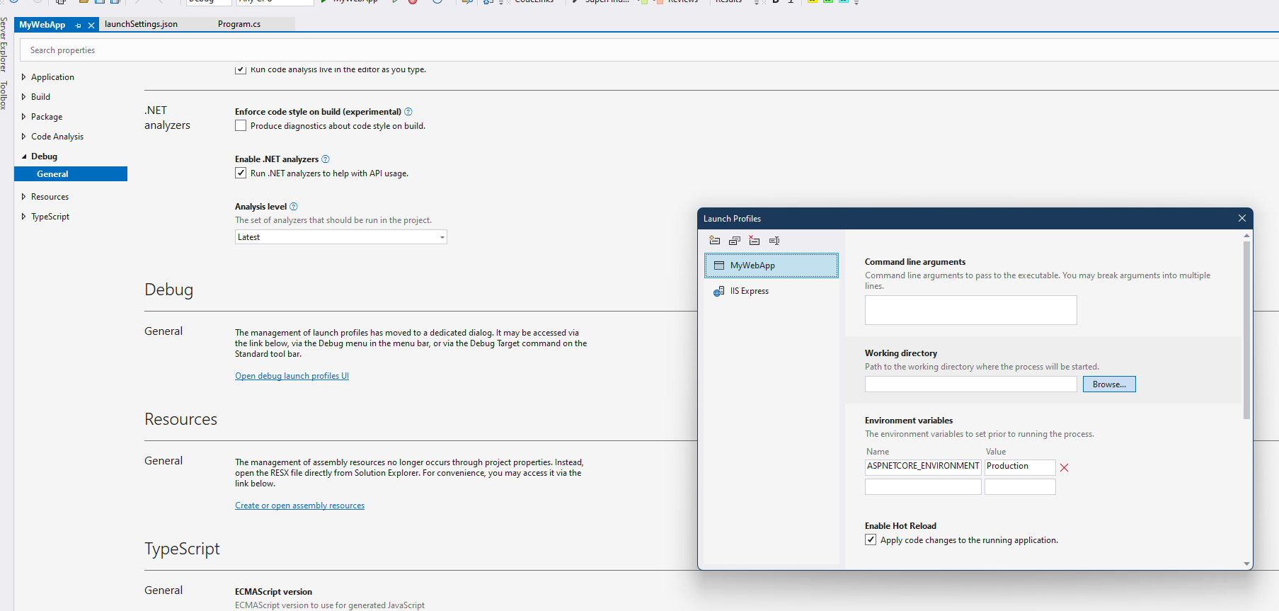This screenshot has height=611, width=1279.
Task: Click the empty environment variable Value field
Action: coord(1020,487)
